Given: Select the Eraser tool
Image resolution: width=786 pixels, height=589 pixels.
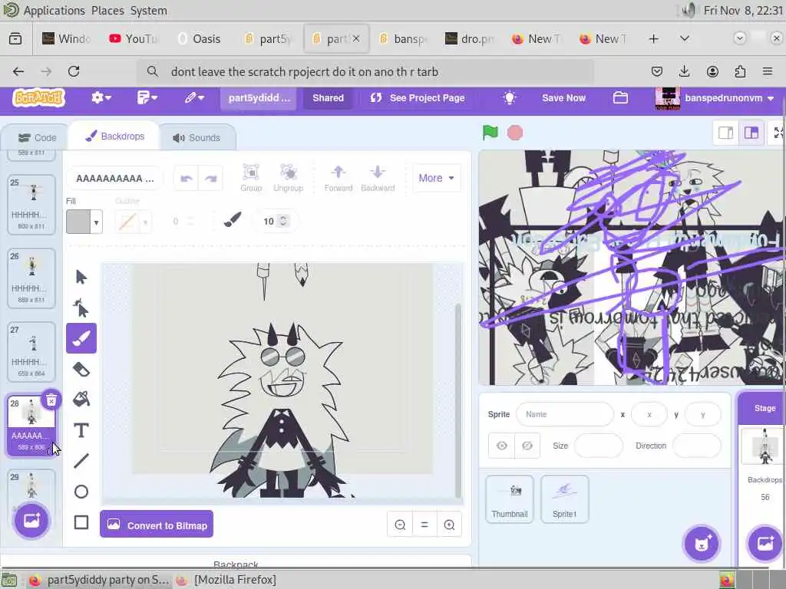Looking at the screenshot, I should 81,369.
